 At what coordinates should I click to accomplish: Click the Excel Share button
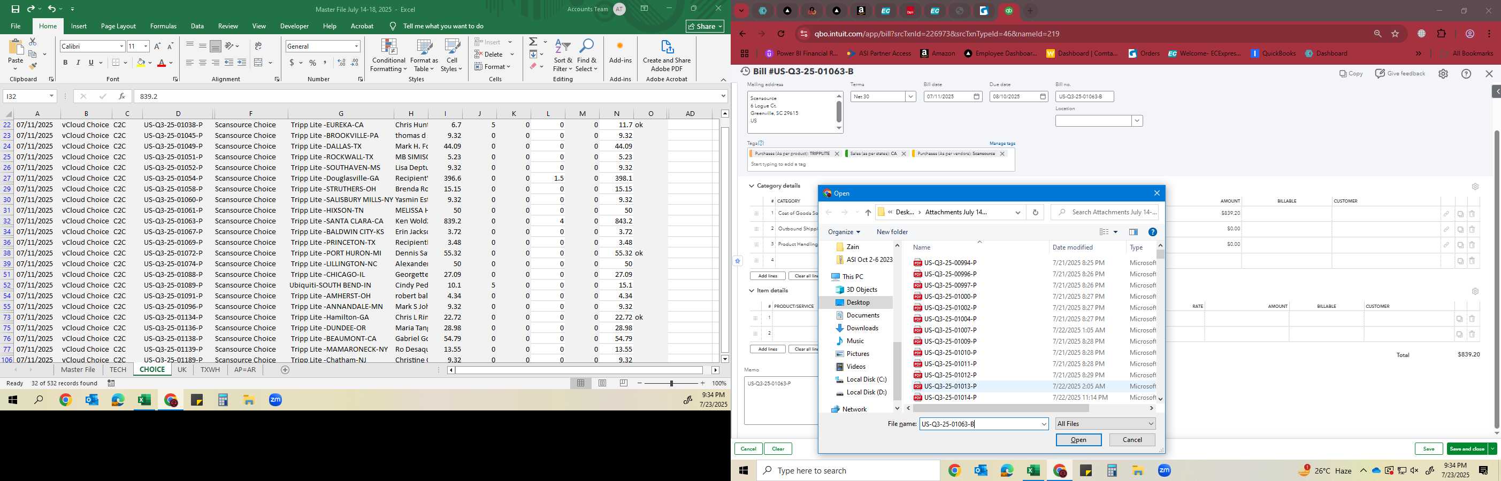click(705, 26)
